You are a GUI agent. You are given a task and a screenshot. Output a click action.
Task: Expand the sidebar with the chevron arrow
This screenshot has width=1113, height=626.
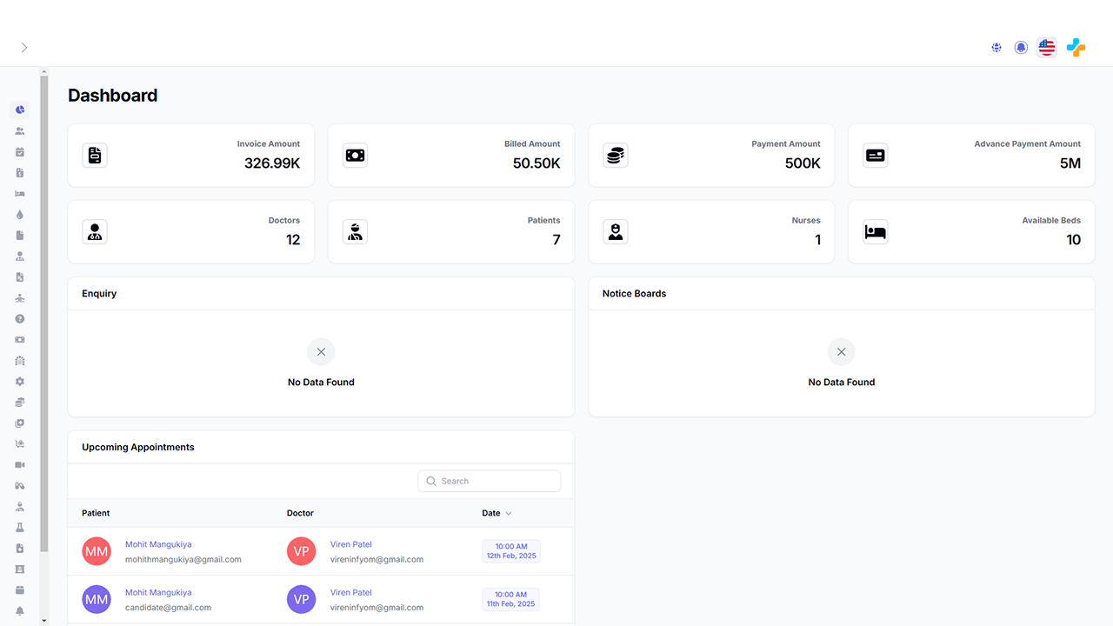(x=24, y=48)
